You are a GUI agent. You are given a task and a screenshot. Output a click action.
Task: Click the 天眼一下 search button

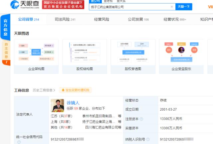click(x=184, y=7)
